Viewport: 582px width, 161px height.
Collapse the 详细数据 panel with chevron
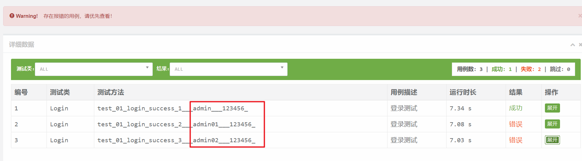573,45
